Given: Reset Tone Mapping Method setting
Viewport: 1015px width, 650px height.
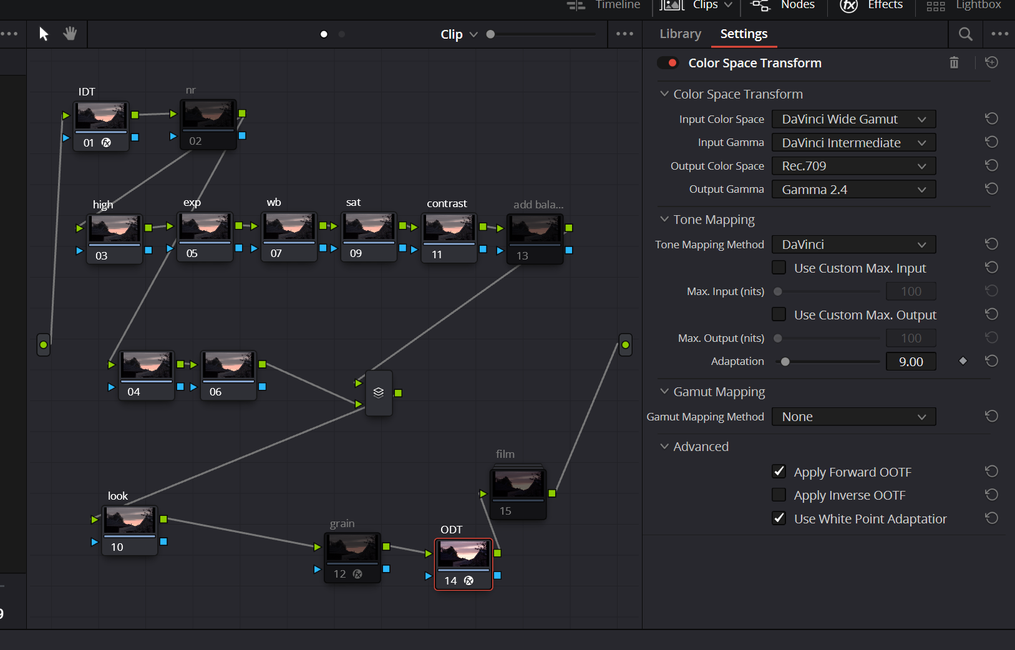Looking at the screenshot, I should coord(991,244).
